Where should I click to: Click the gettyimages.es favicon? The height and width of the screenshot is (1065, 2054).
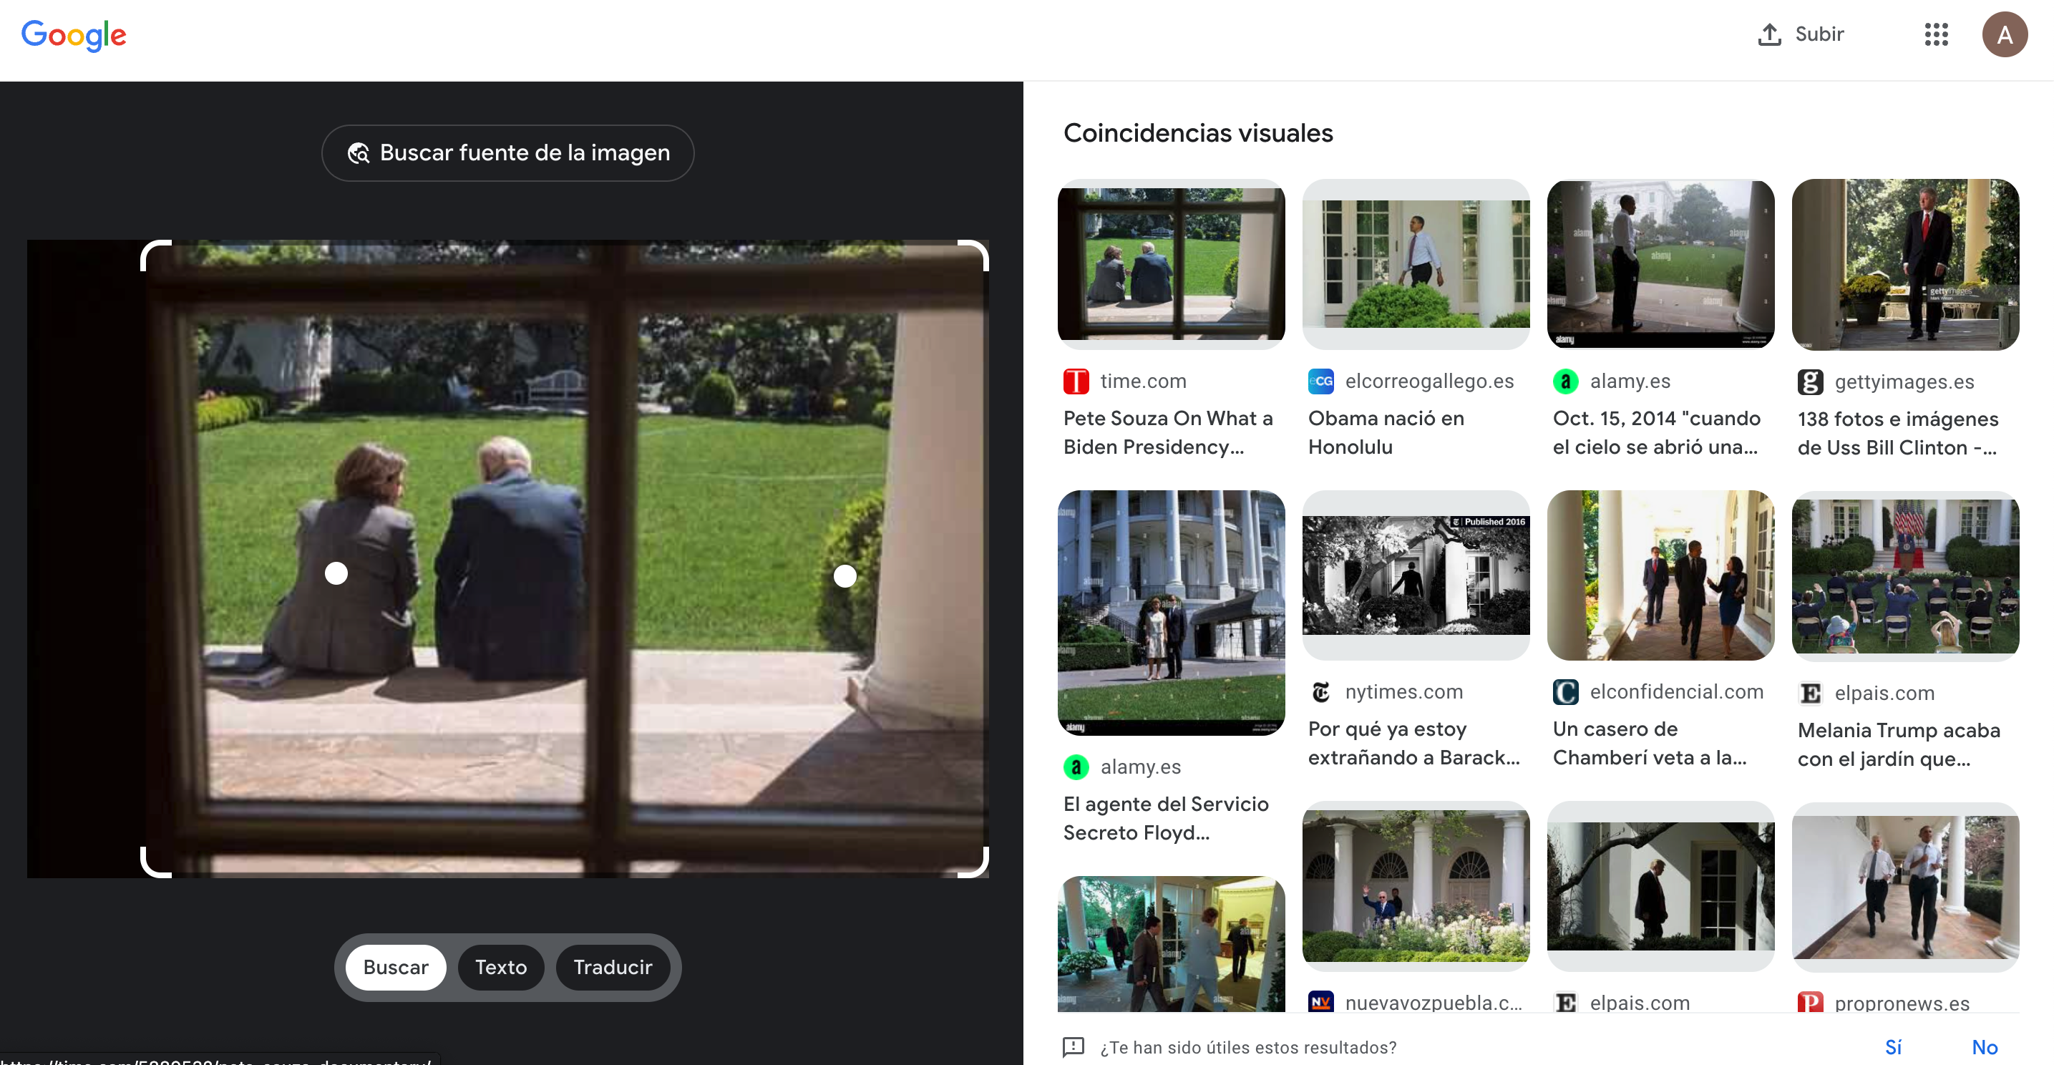pyautogui.click(x=1810, y=383)
